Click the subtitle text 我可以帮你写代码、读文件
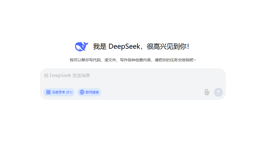Viewport: 262px width, 143px height. point(93,60)
